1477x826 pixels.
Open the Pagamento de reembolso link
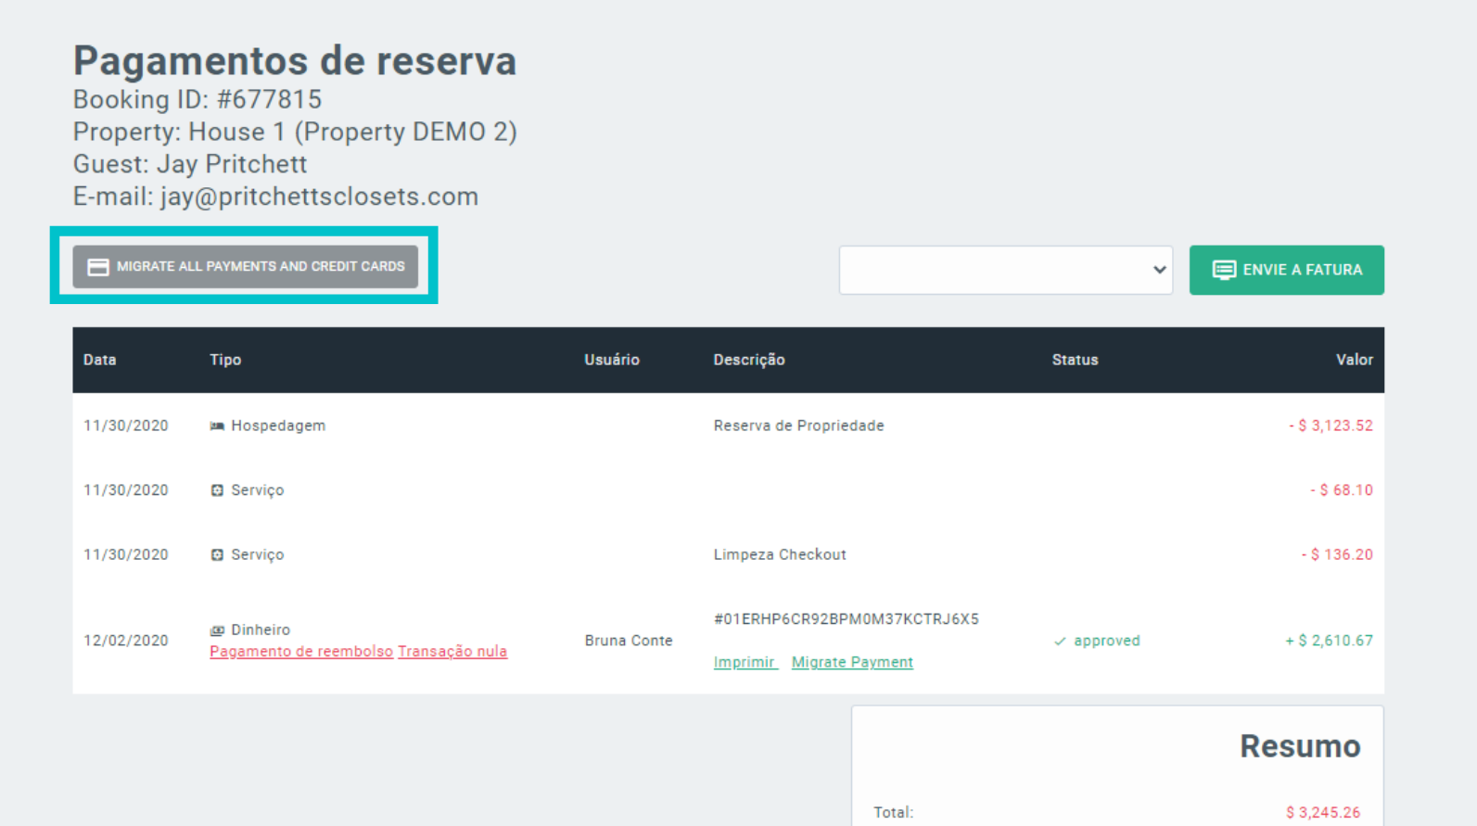(x=301, y=652)
